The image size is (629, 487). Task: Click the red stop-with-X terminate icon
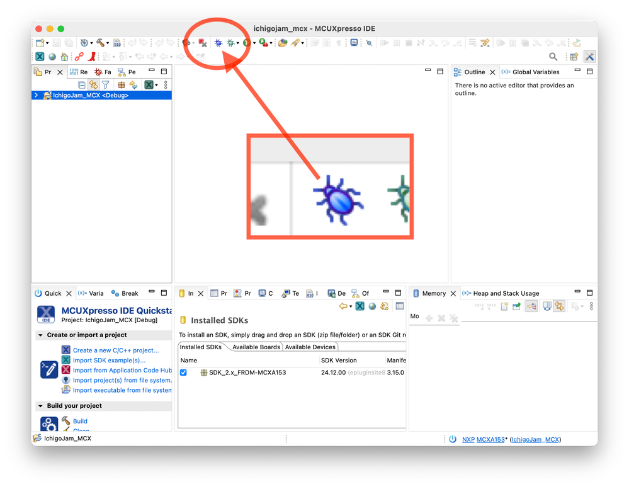click(x=203, y=43)
